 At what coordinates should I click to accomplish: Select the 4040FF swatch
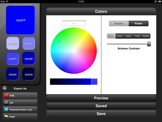(x=13, y=59)
